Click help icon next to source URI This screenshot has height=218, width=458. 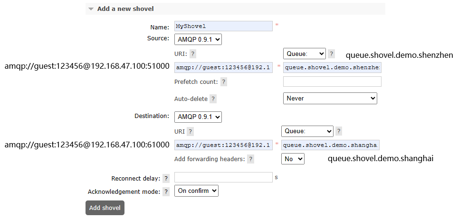pyautogui.click(x=193, y=54)
